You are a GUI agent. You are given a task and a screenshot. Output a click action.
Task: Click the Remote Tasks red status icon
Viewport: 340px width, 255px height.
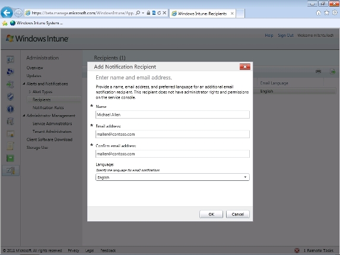click(x=297, y=250)
